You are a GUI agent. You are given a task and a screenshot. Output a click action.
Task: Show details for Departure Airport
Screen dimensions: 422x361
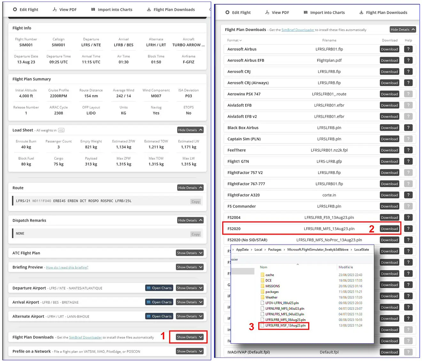click(x=190, y=288)
